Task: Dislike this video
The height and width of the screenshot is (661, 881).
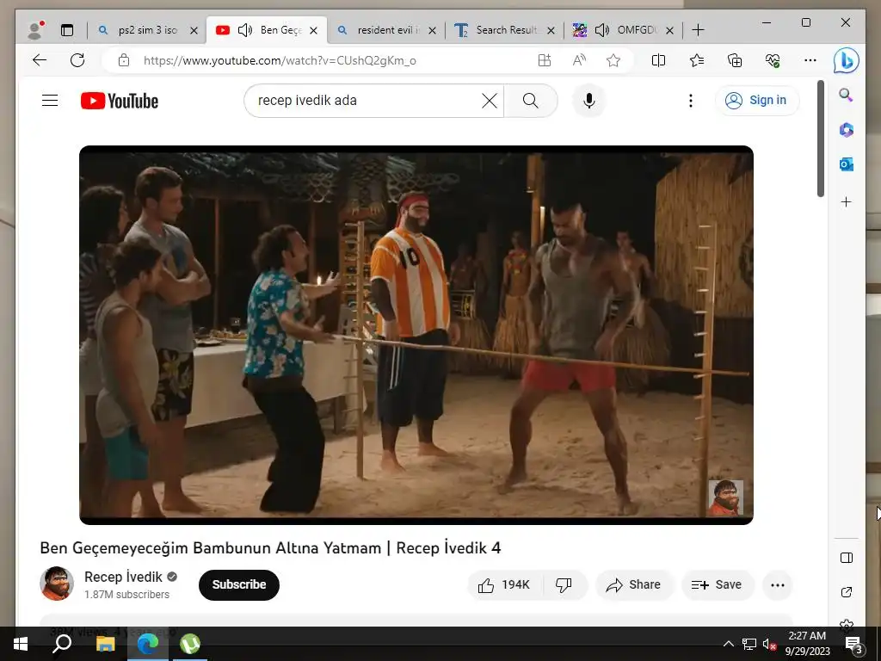Action: (x=564, y=585)
